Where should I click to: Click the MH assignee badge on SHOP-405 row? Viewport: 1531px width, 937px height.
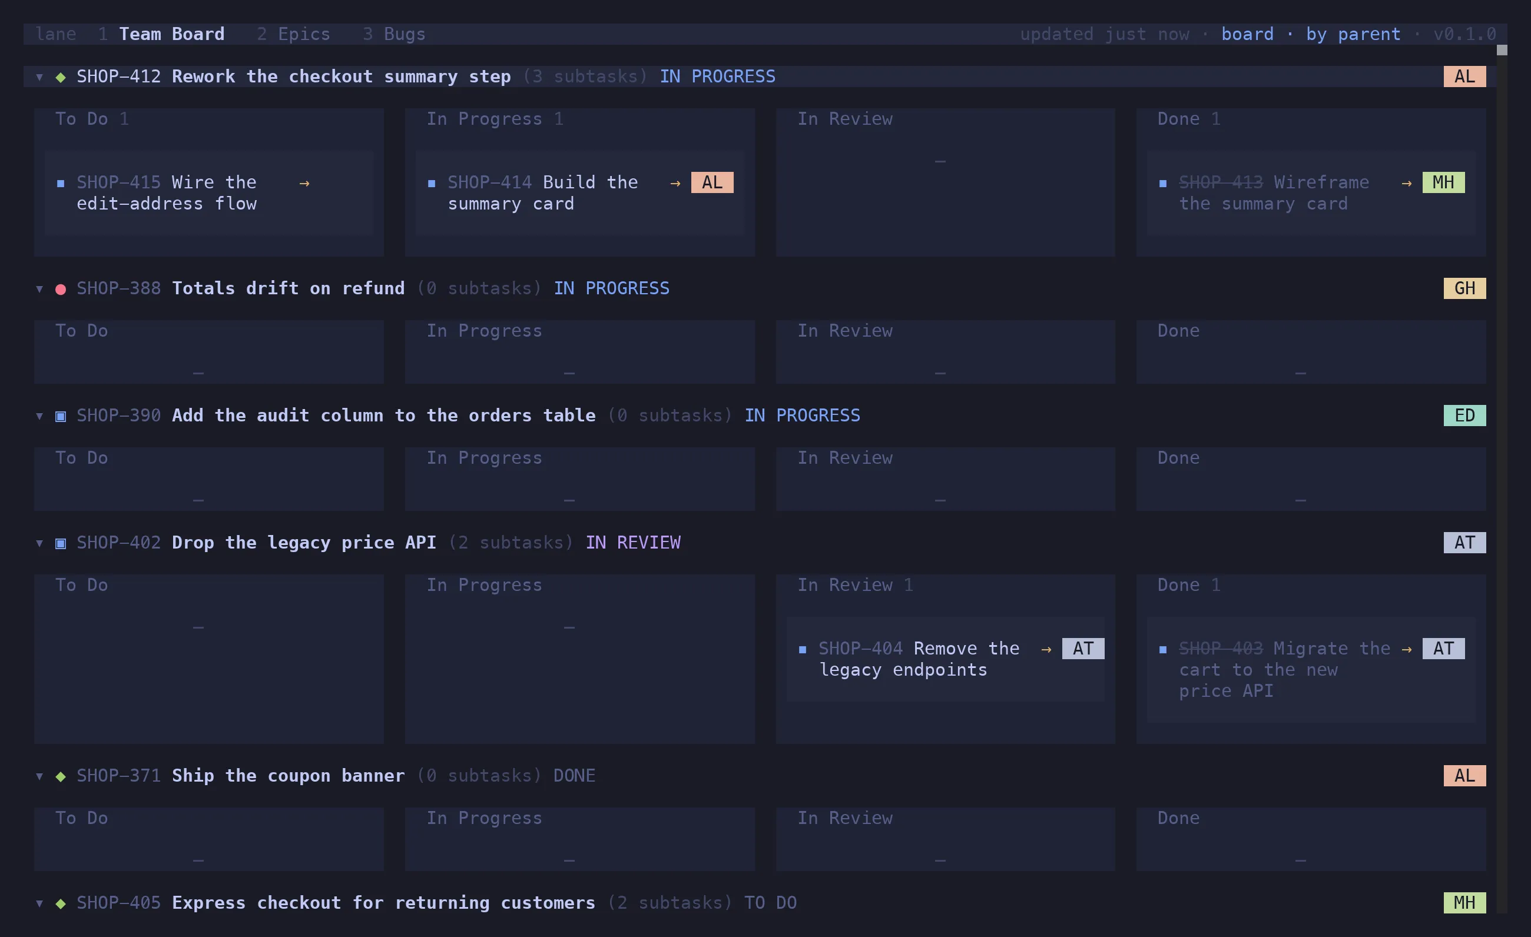1464,903
